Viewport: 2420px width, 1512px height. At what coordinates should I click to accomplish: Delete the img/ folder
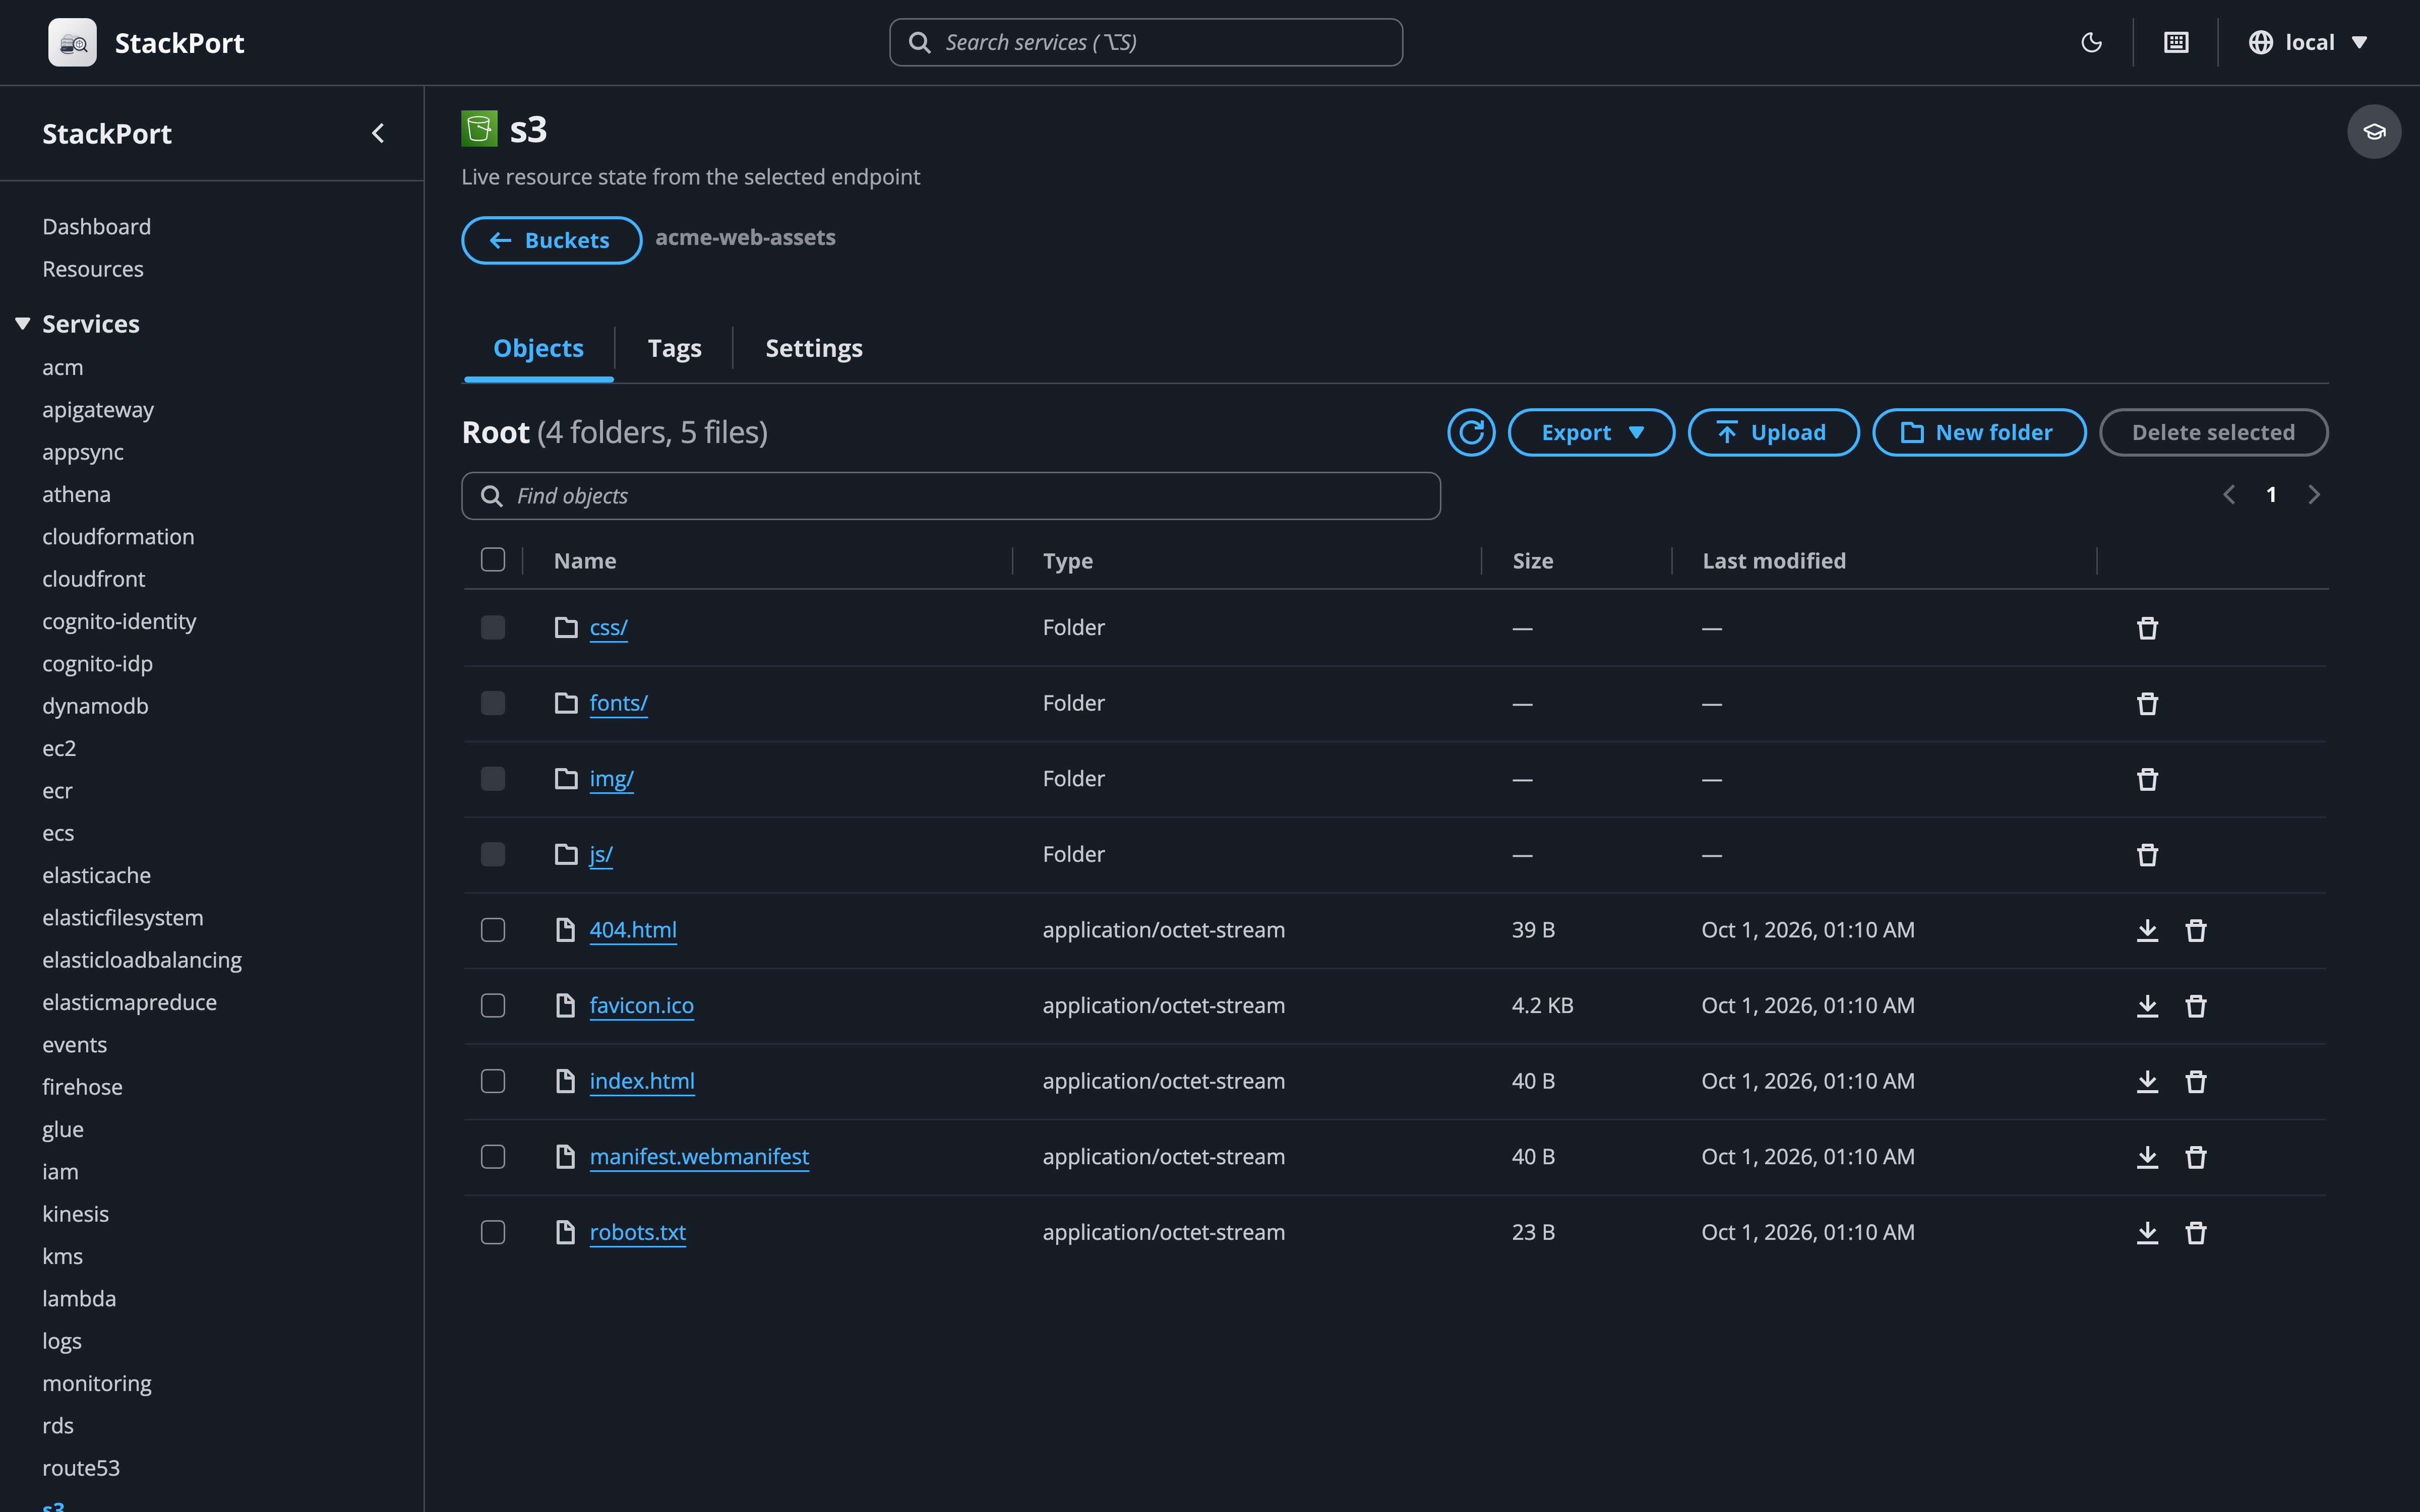point(2147,779)
